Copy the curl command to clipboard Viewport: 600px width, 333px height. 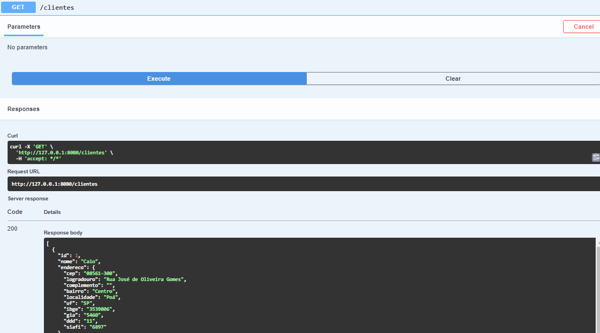point(596,157)
